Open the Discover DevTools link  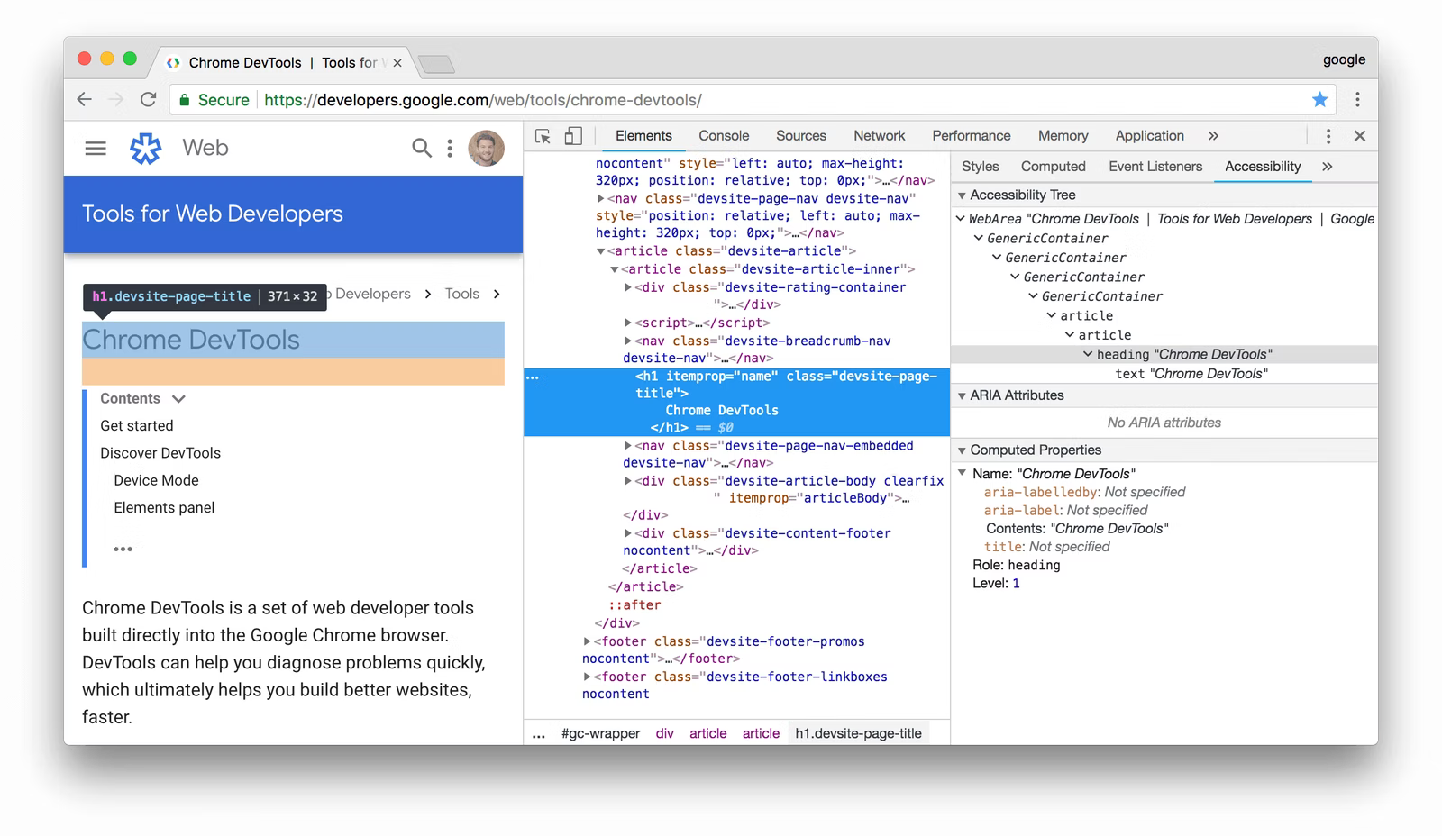coord(160,453)
